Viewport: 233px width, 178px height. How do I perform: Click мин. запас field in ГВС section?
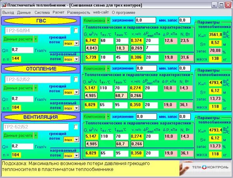point(184,20)
